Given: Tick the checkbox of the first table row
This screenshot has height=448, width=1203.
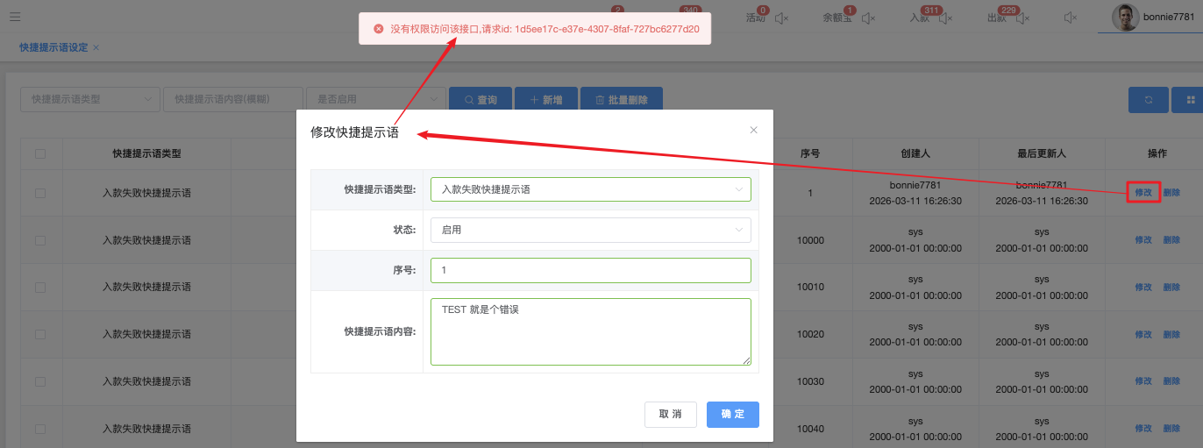Looking at the screenshot, I should pyautogui.click(x=40, y=193).
